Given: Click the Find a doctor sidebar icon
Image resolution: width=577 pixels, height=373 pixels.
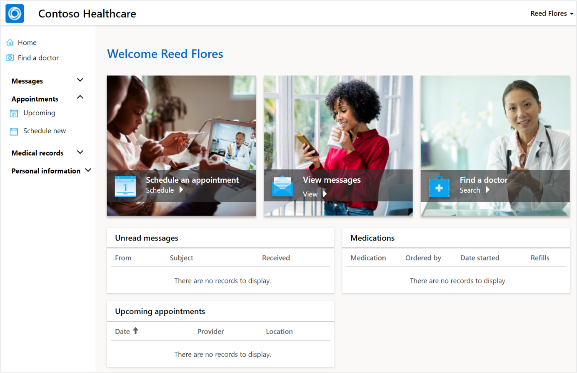Looking at the screenshot, I should [x=10, y=57].
